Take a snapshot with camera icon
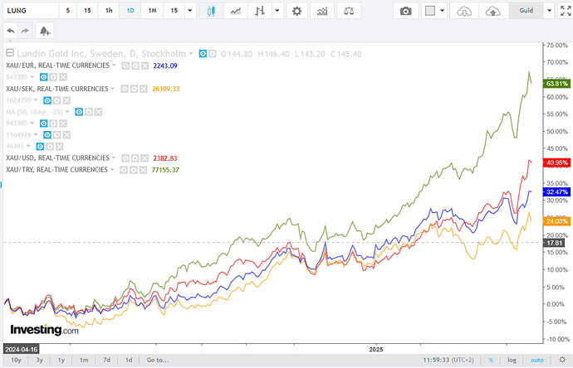The width and height of the screenshot is (573, 368). 405,11
